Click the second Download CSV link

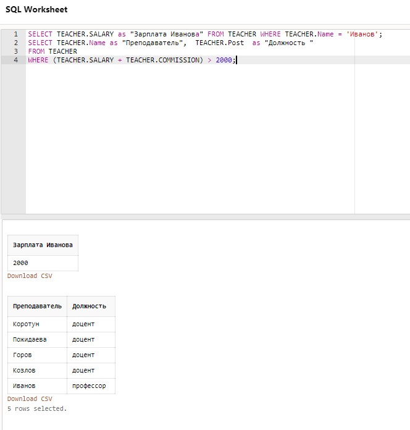pos(30,398)
